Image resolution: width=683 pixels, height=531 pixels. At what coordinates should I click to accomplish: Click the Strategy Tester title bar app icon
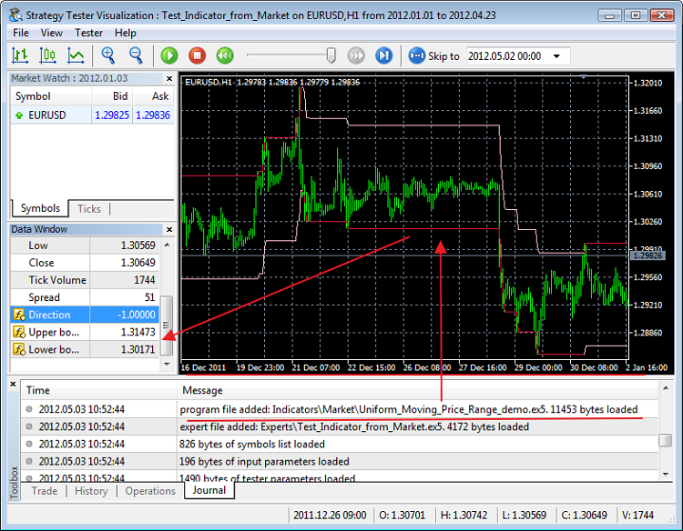tap(16, 15)
